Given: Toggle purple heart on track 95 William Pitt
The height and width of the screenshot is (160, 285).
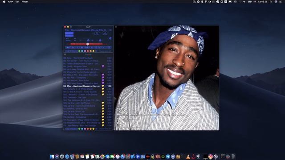Looking at the screenshot, I should [103, 75].
